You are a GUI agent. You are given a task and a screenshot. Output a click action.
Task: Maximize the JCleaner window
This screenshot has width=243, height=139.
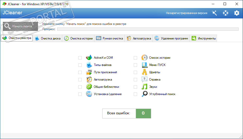(225, 4)
